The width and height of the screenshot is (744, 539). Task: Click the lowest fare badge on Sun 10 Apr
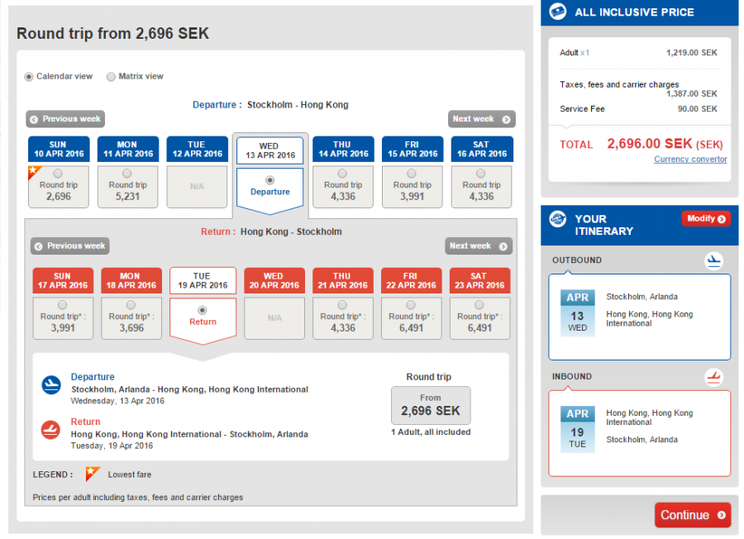tap(34, 171)
